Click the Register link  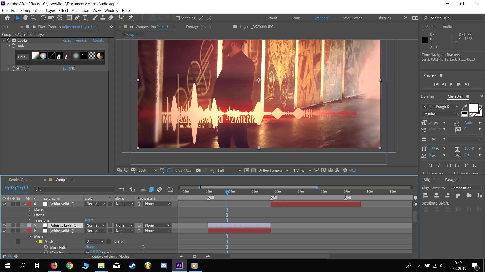(81, 40)
